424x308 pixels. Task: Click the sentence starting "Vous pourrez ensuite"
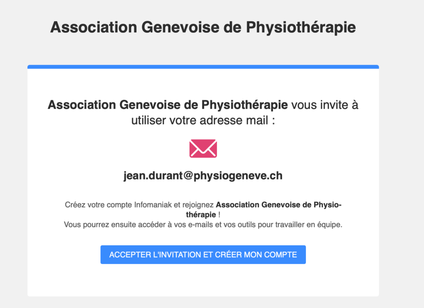pos(203,225)
